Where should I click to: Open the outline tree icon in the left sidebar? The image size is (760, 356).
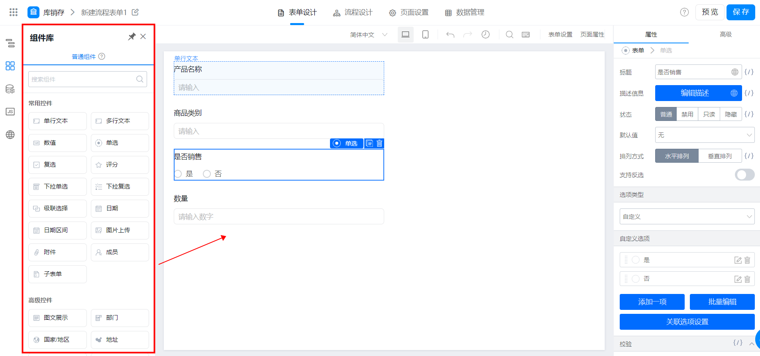10,43
